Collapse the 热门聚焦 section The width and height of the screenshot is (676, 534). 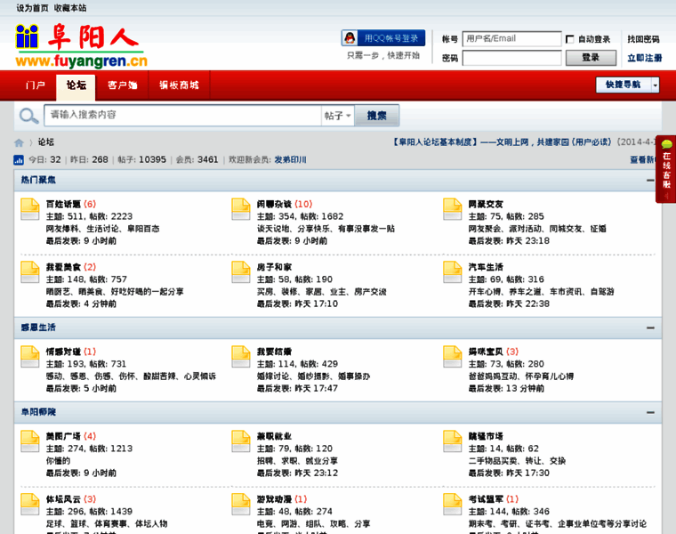coord(650,180)
